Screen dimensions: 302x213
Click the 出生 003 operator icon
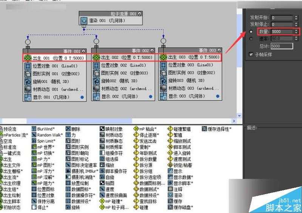click(163, 57)
